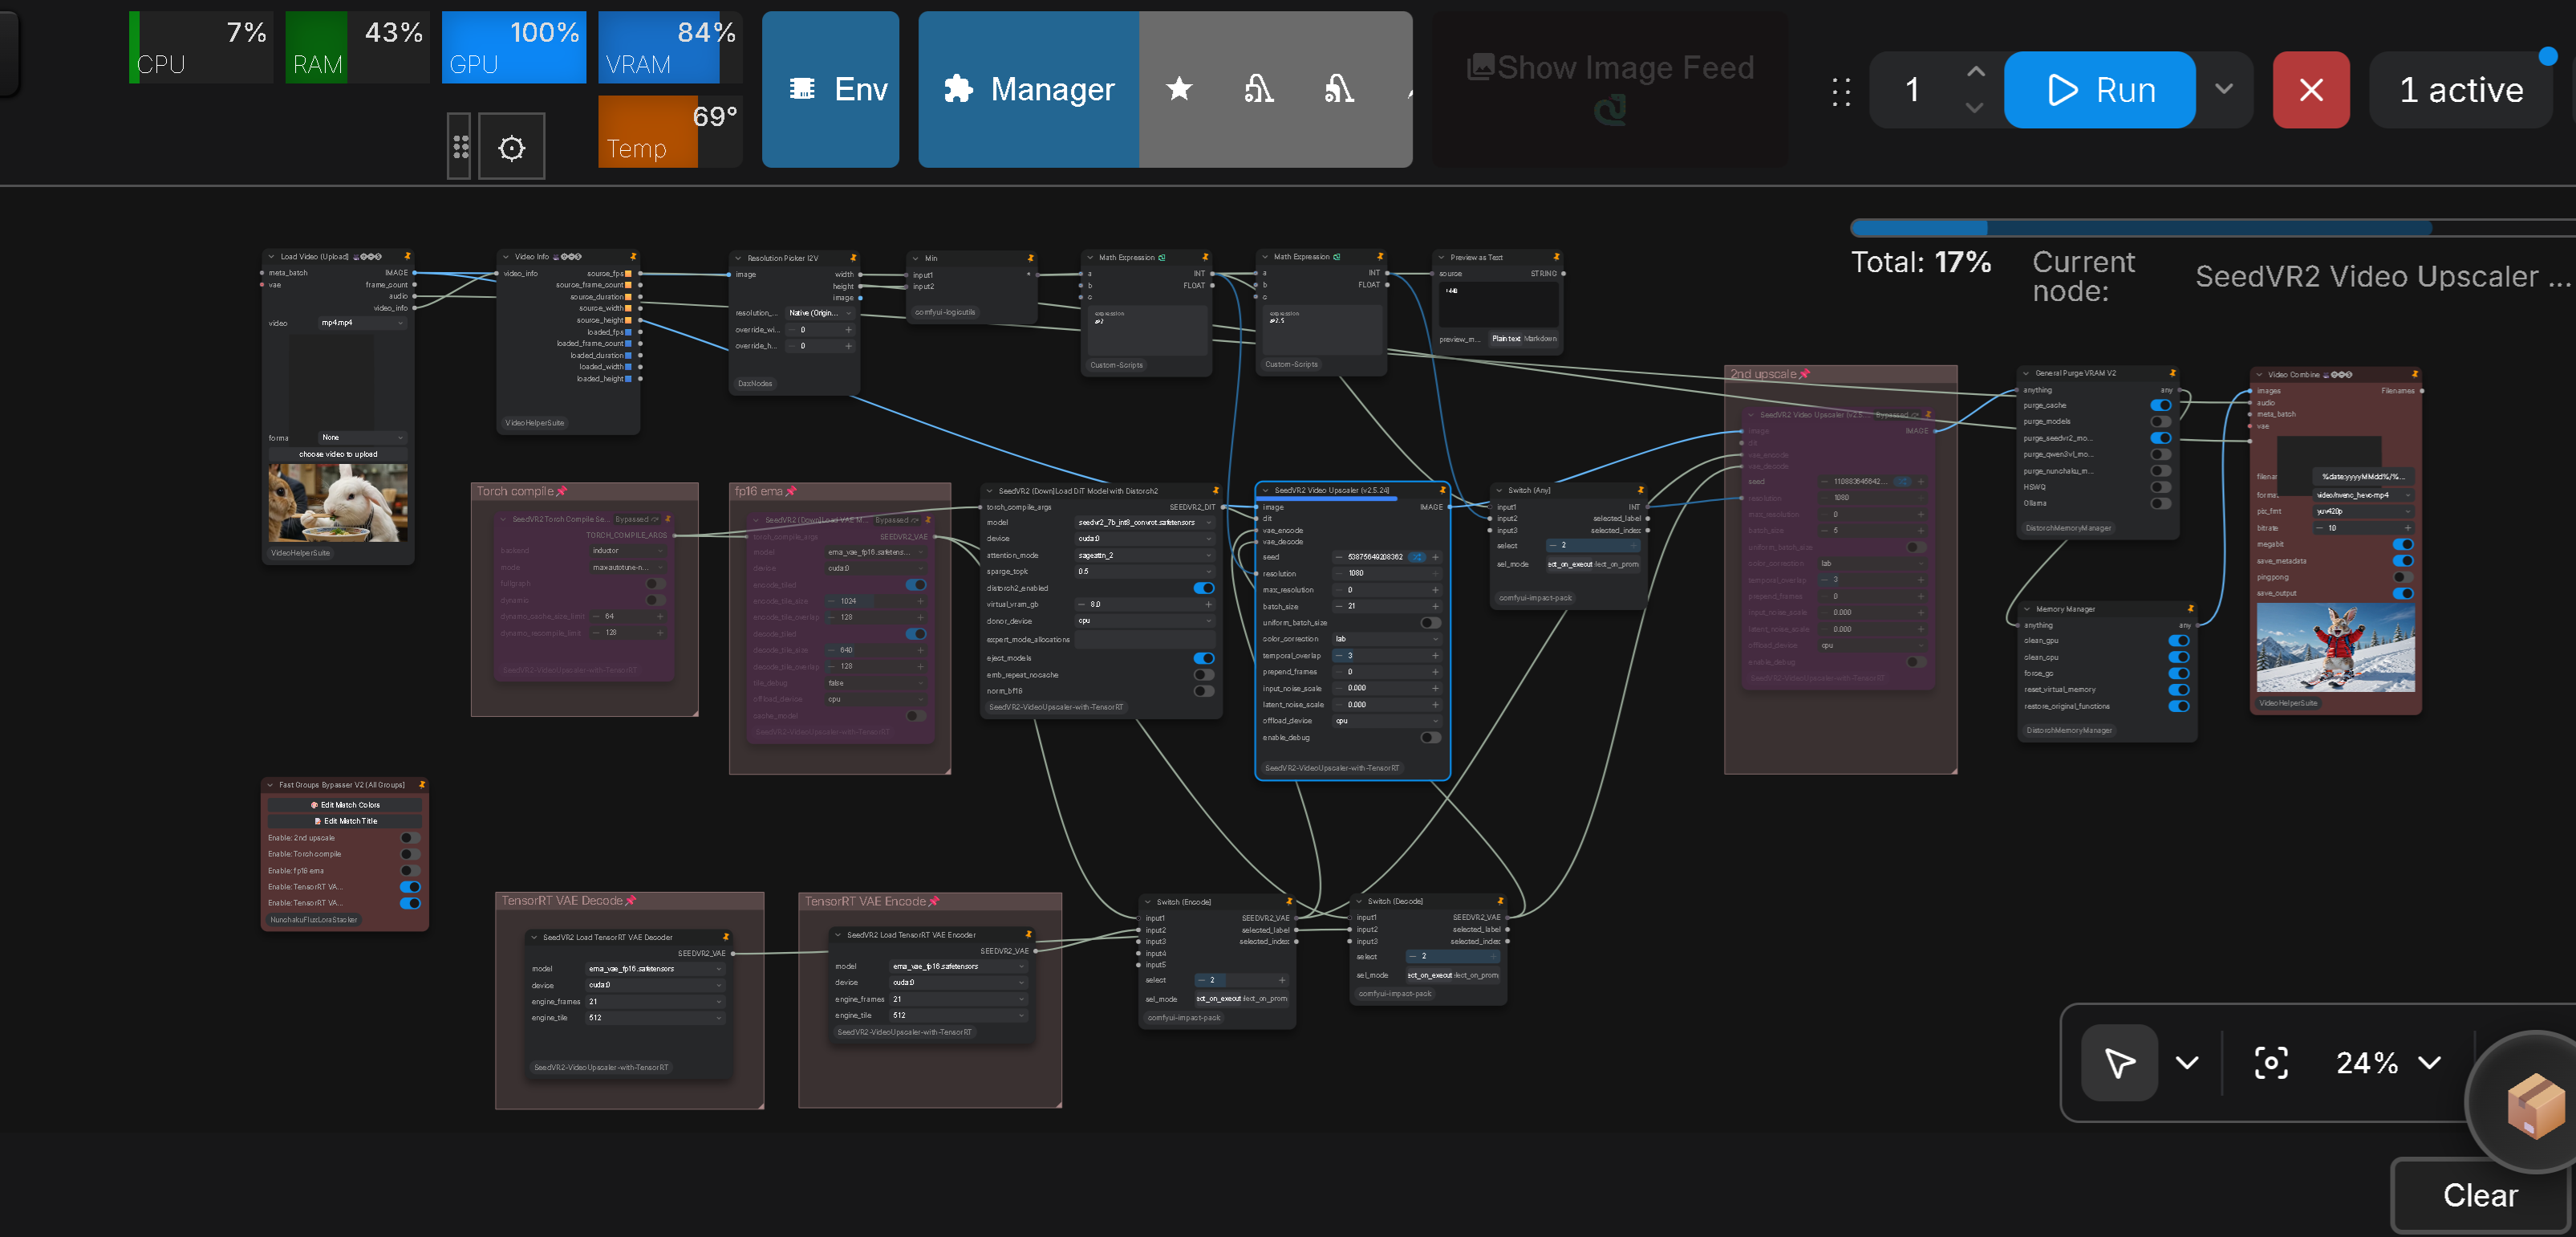The height and width of the screenshot is (1237, 2576).
Task: Toggle Enable: Torch compile switch
Action: coord(410,853)
